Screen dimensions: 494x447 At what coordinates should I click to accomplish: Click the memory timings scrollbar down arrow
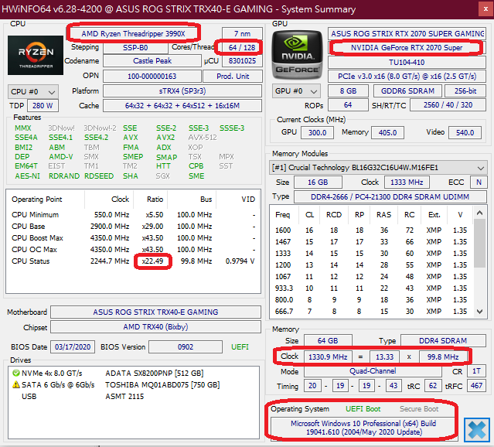pos(480,312)
